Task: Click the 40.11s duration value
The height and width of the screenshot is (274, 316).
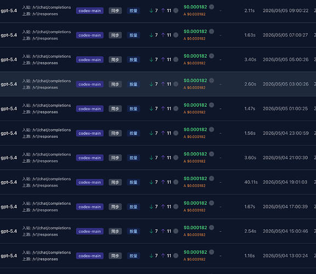Action: point(251,182)
